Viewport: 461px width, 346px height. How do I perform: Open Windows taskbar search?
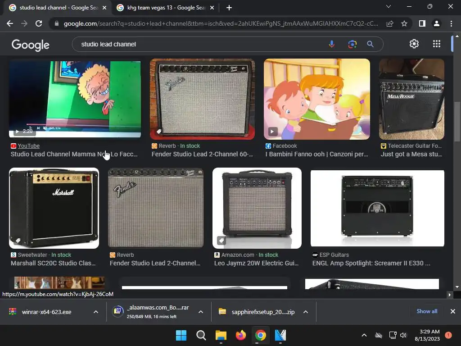pos(201,335)
